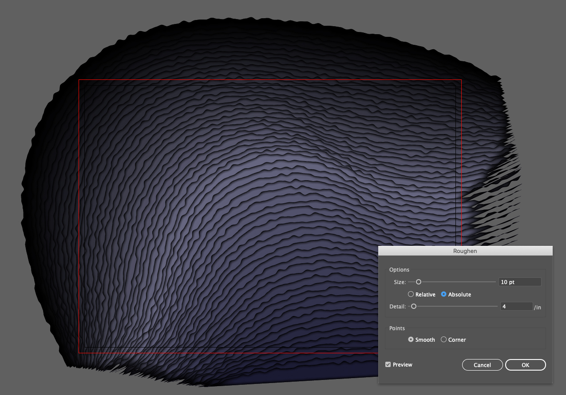Click the Detail slider knob
566x395 pixels.
[414, 306]
